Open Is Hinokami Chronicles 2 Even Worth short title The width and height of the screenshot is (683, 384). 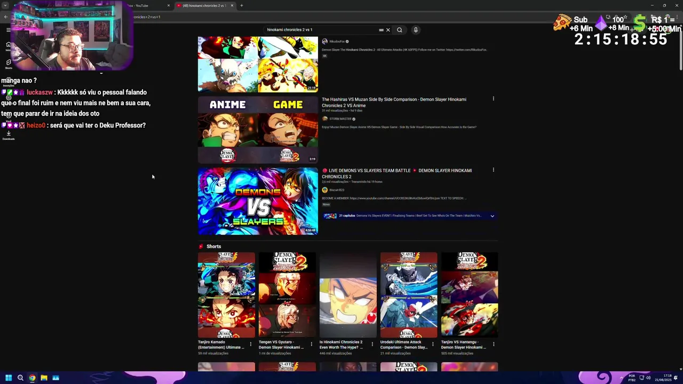pyautogui.click(x=341, y=345)
